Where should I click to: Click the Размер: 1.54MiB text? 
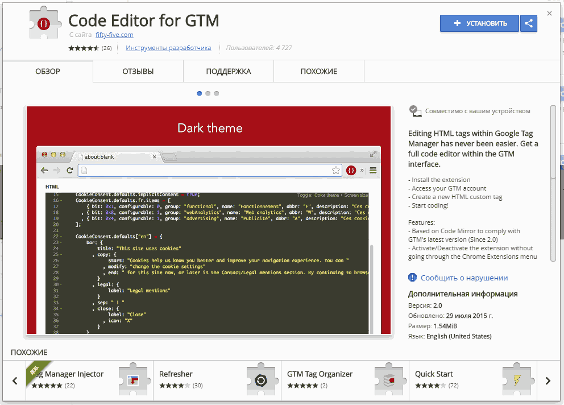433,326
